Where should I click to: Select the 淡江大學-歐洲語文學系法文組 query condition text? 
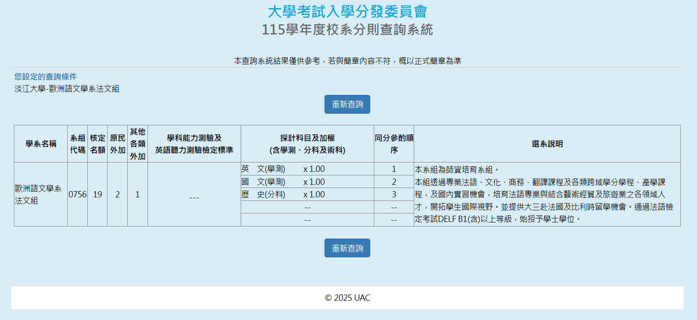click(67, 89)
